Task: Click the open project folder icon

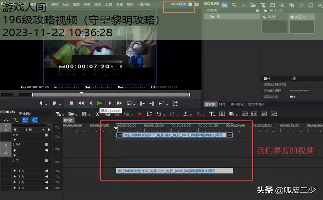Action: click(71, 114)
